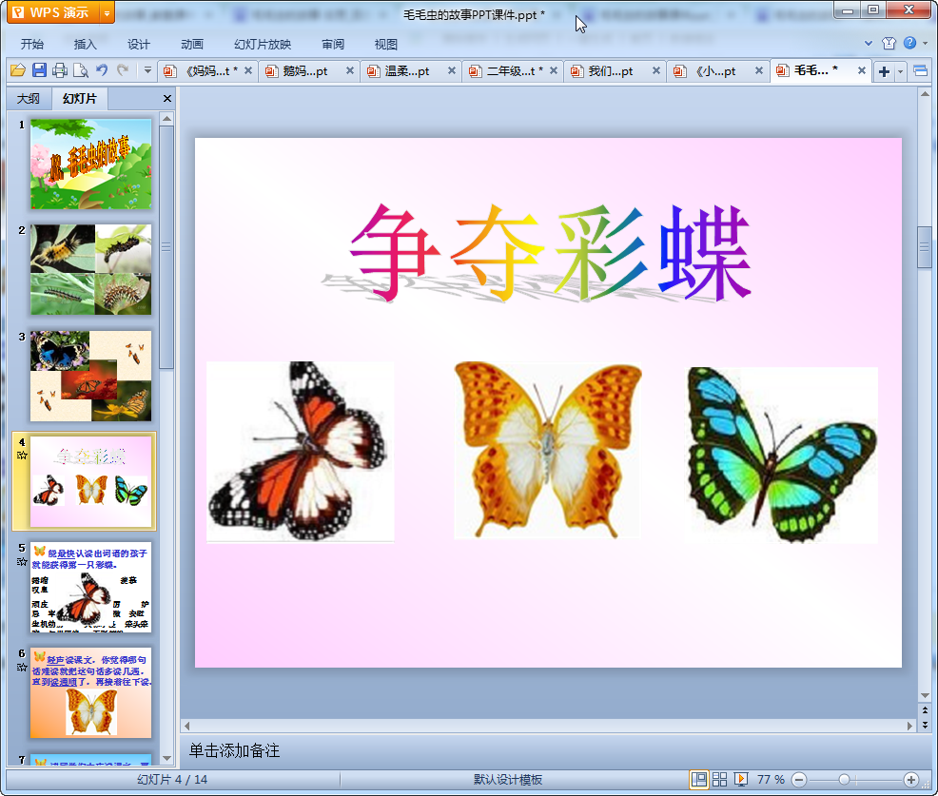Click animation star icon beside slide 4
938x796 pixels.
coord(22,456)
